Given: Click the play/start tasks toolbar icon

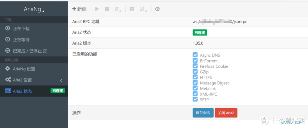Looking at the screenshot, I should [x=97, y=9].
